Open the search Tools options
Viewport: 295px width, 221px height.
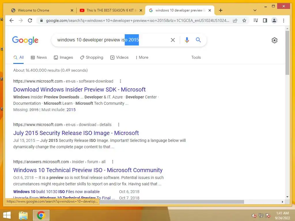tap(196, 58)
